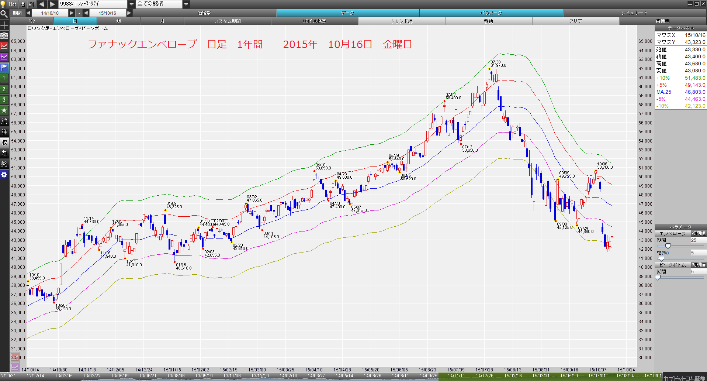Click the 取 sidebar button

click(x=4, y=143)
